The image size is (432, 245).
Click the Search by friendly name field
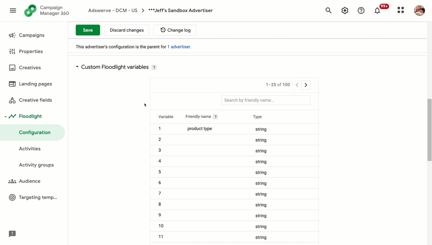coord(266,100)
